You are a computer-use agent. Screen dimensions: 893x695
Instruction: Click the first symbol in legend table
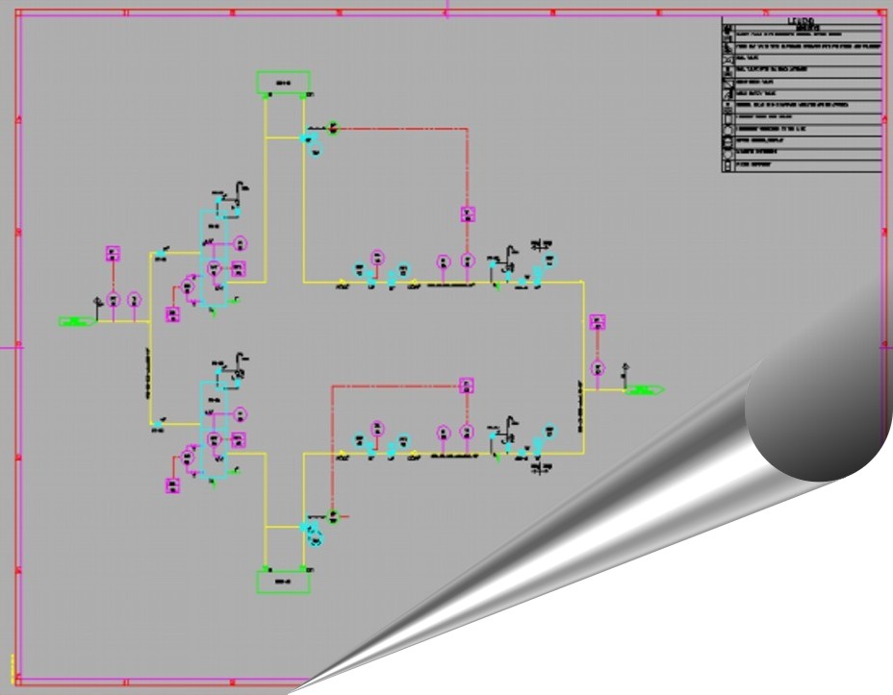pyautogui.click(x=727, y=32)
